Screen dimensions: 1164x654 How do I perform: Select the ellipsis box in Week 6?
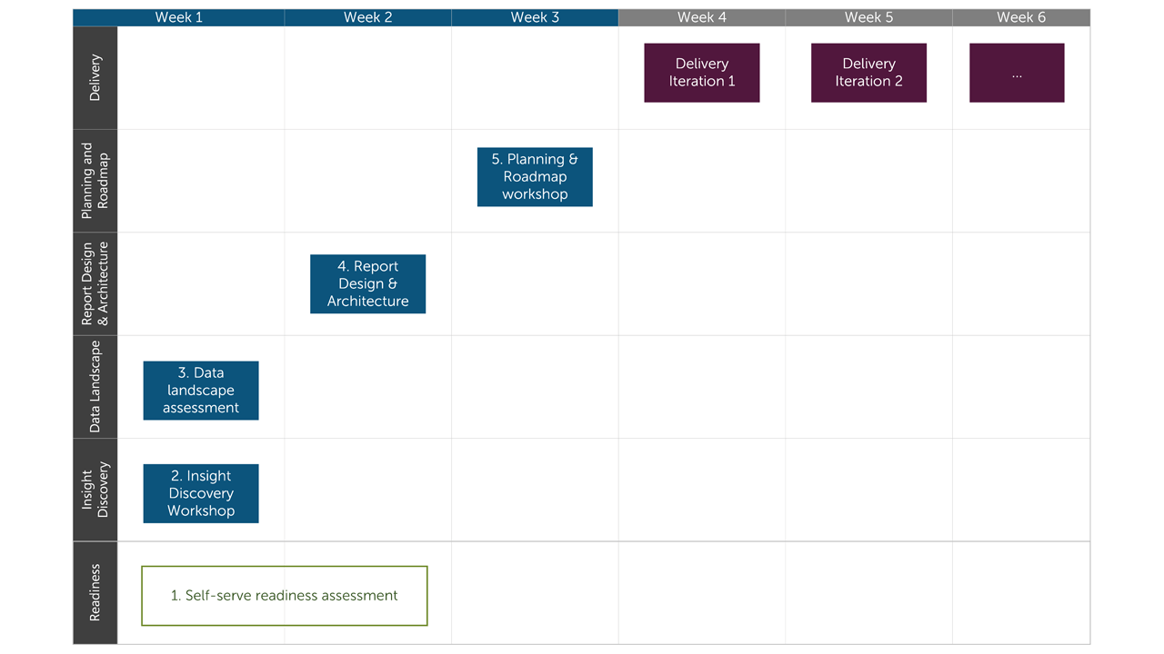tap(1017, 73)
